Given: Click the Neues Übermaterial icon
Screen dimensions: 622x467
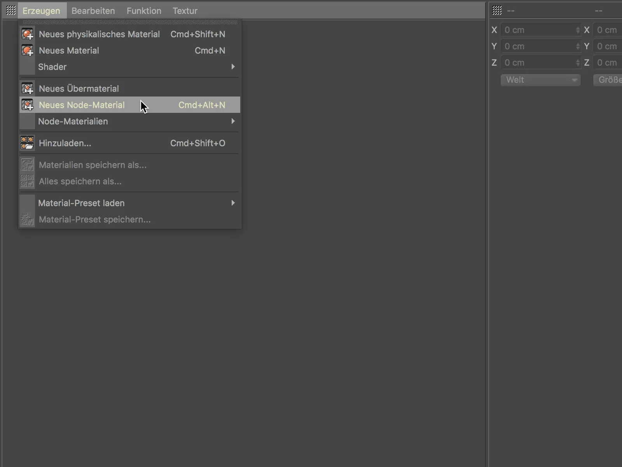Looking at the screenshot, I should click(27, 89).
